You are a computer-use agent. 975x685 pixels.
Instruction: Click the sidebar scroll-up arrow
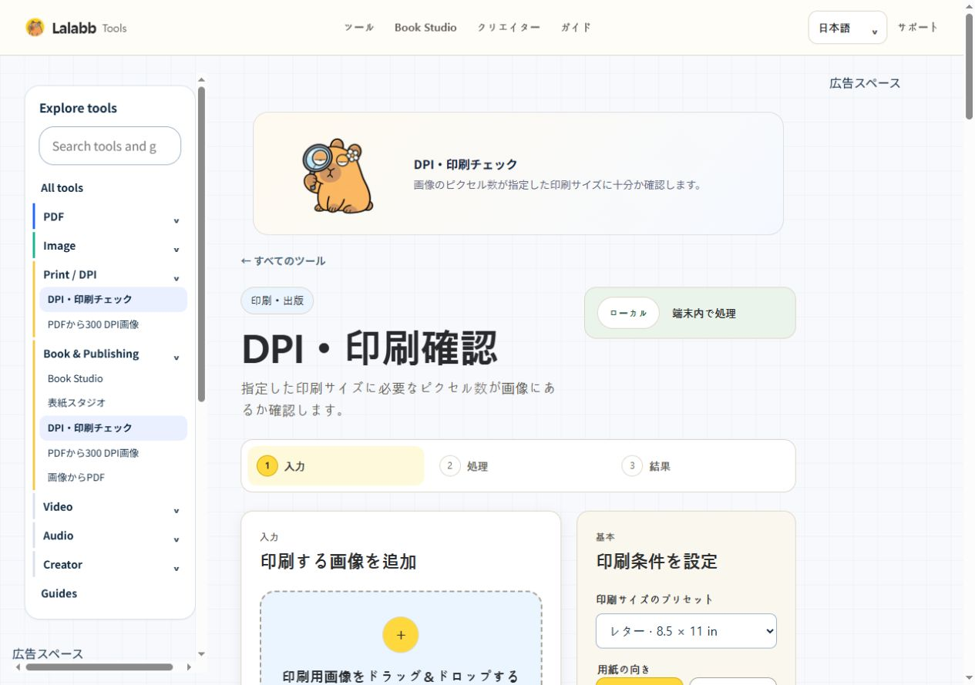201,79
